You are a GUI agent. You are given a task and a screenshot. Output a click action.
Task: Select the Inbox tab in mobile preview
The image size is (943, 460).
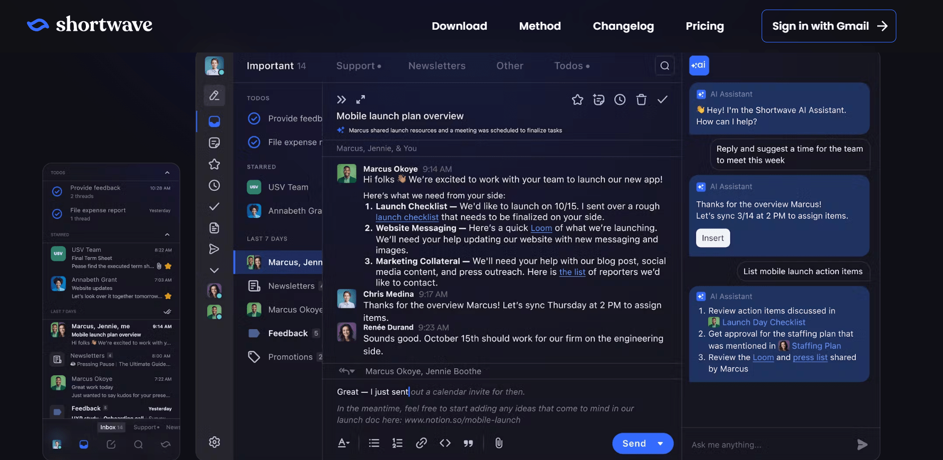111,427
